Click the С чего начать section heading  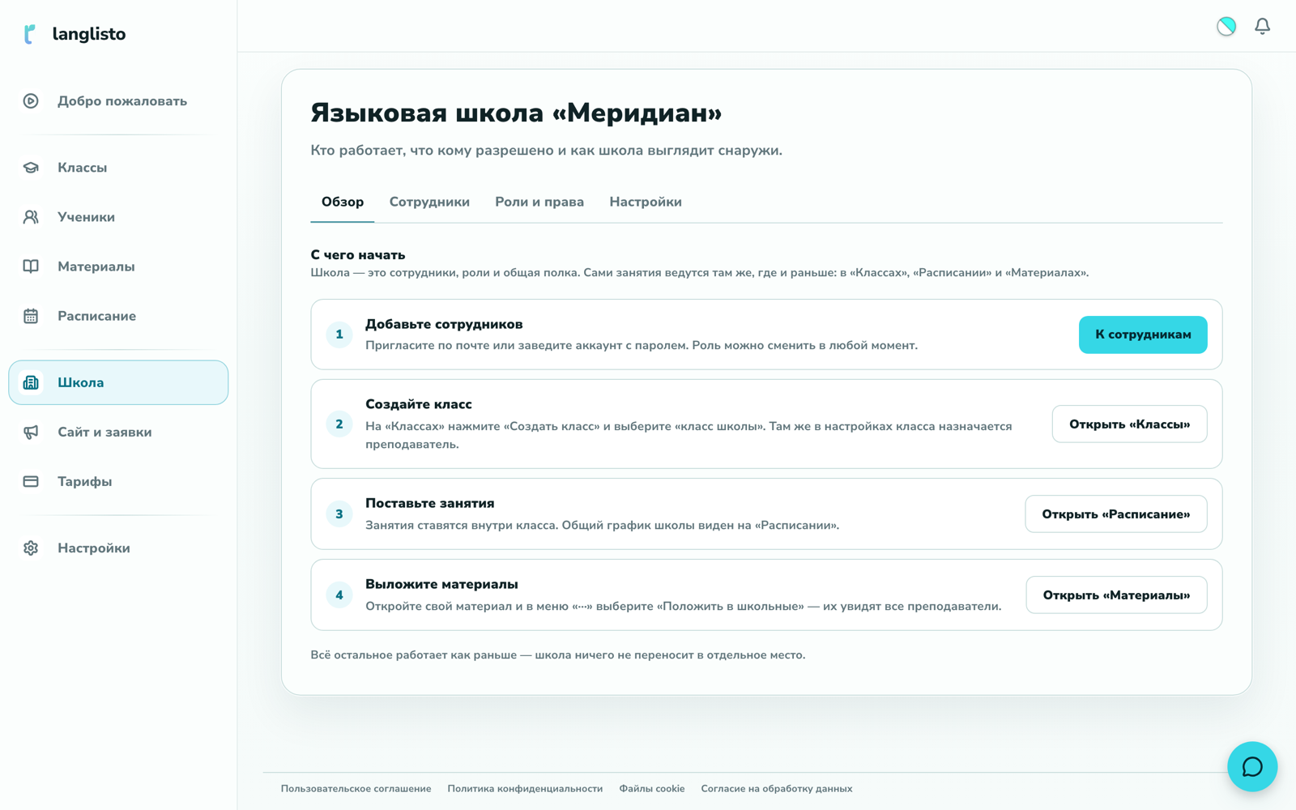(358, 255)
